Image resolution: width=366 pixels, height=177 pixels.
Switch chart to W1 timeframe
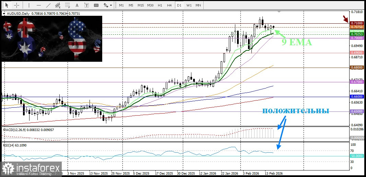tap(189, 5)
